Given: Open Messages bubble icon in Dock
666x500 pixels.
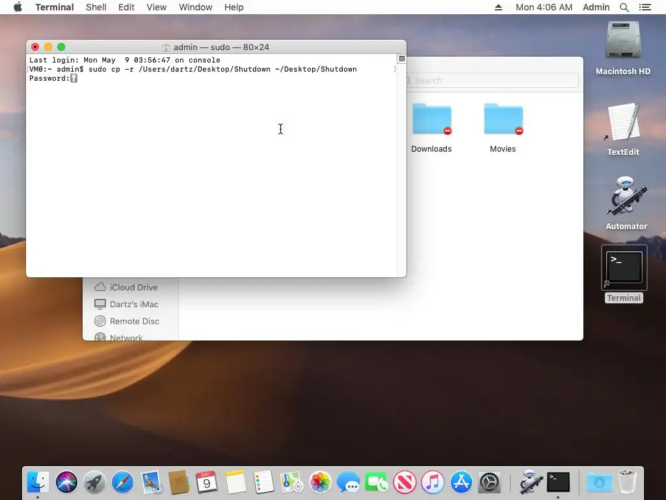Looking at the screenshot, I should coord(348,482).
